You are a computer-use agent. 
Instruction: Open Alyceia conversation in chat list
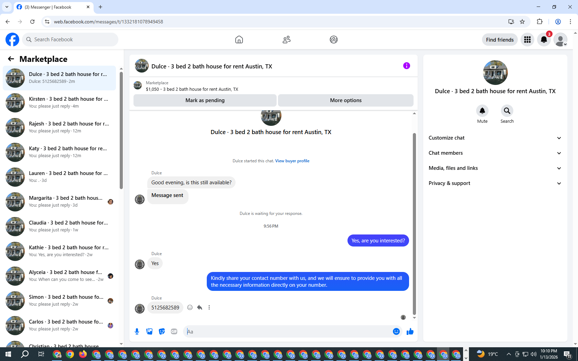tap(59, 276)
